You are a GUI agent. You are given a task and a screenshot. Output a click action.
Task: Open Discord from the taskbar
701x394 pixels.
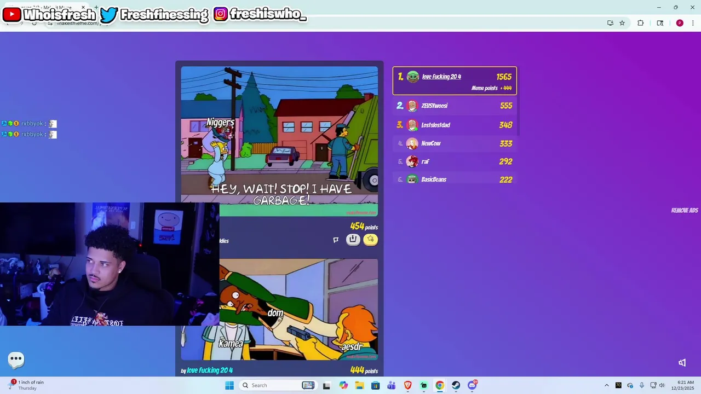point(472,385)
